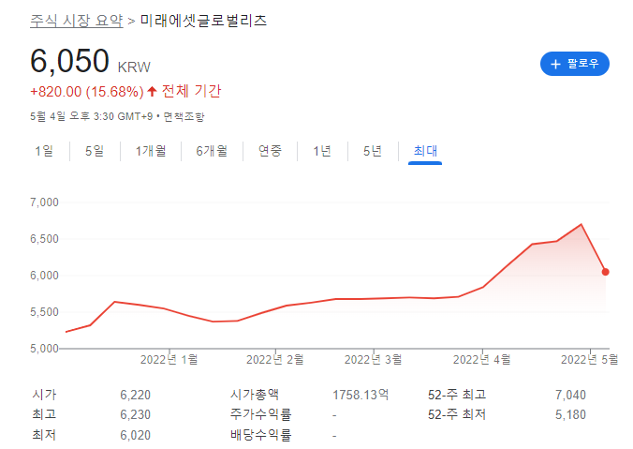Click the 52-주 최고 label
Image resolution: width=633 pixels, height=449 pixels.
(457, 395)
